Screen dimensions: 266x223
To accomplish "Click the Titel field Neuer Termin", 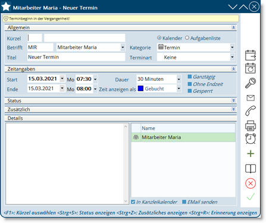I will coord(76,57).
